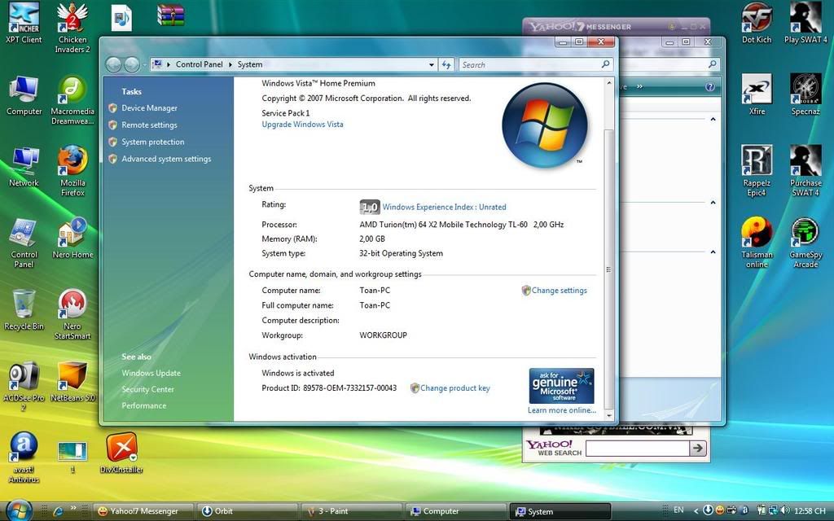
Task: Select the Specnaz desktop icon
Action: [805, 96]
